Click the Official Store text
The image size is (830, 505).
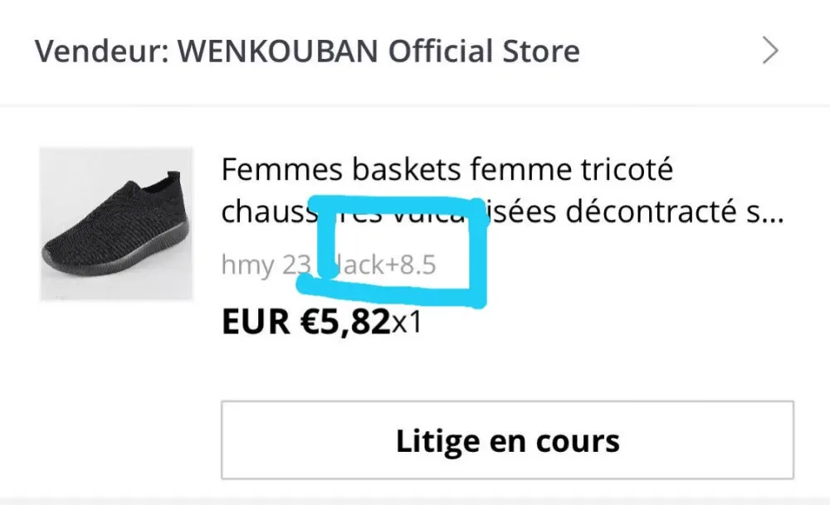(x=484, y=51)
